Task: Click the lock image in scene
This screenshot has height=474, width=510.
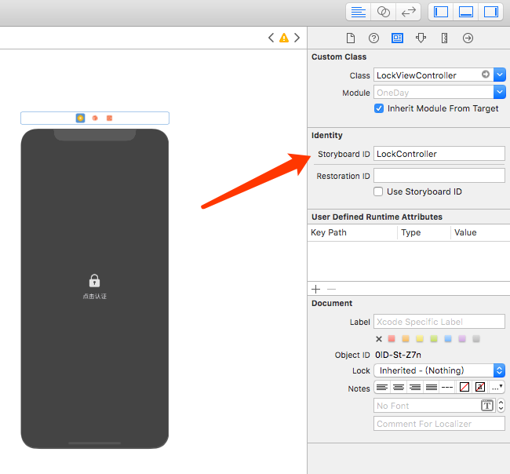Action: (95, 280)
